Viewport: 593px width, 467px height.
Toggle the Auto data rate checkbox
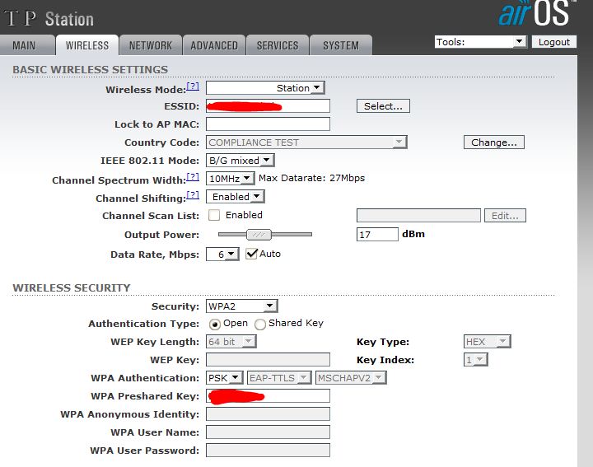(251, 254)
